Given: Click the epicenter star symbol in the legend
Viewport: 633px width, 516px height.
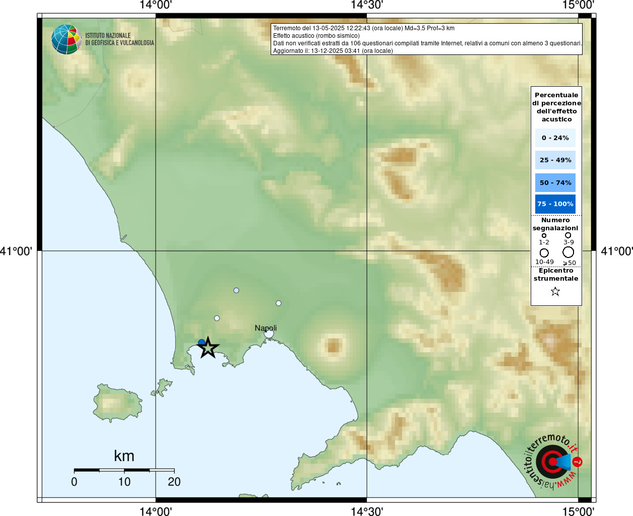Looking at the screenshot, I should (x=555, y=292).
